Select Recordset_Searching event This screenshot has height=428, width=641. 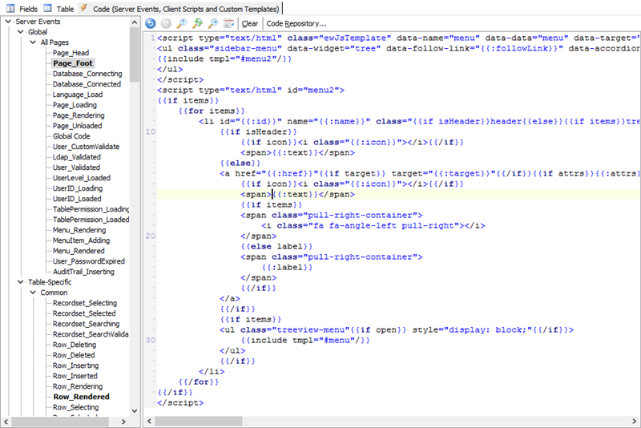[87, 324]
